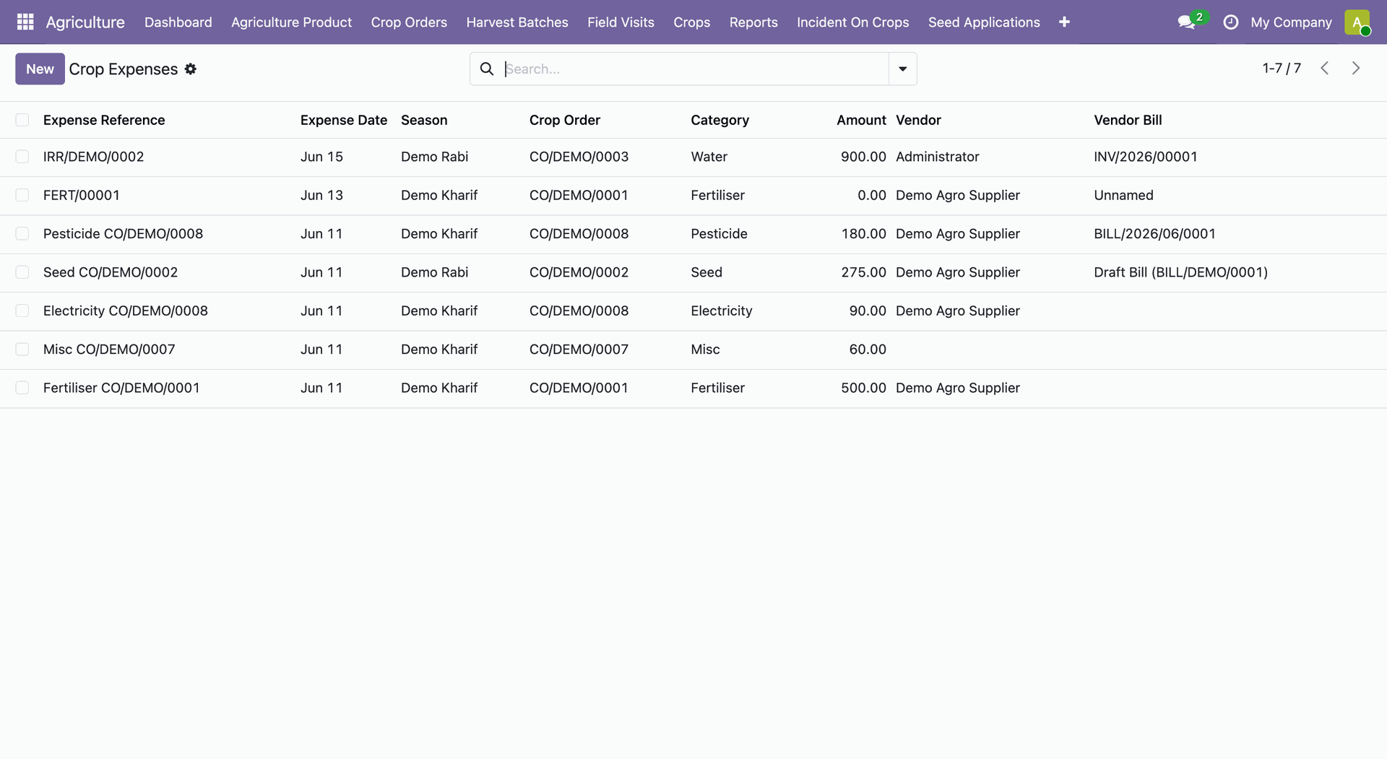This screenshot has width=1387, height=759.
Task: Check the Misc CO/DEMO/0007 row
Action: click(x=22, y=350)
